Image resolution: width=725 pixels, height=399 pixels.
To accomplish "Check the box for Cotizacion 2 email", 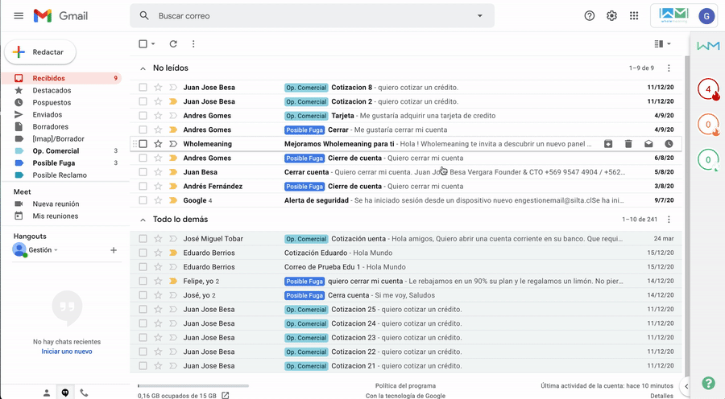I will pyautogui.click(x=143, y=101).
